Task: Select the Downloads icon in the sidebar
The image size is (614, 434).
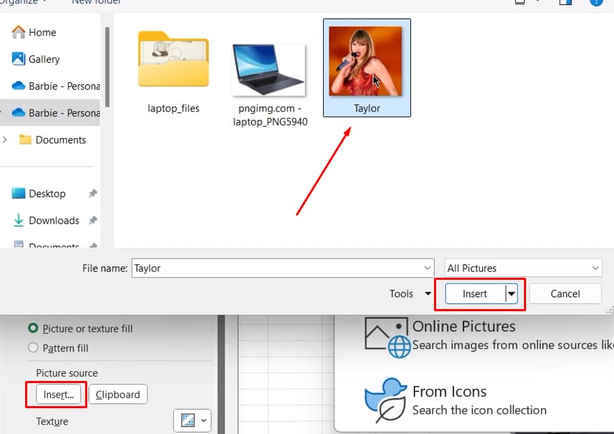Action: [x=17, y=220]
